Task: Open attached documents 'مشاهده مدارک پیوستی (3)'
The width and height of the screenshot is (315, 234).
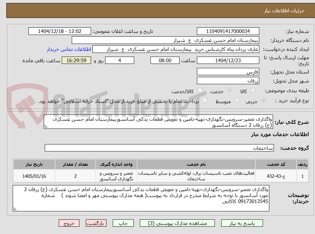Action: point(177,223)
